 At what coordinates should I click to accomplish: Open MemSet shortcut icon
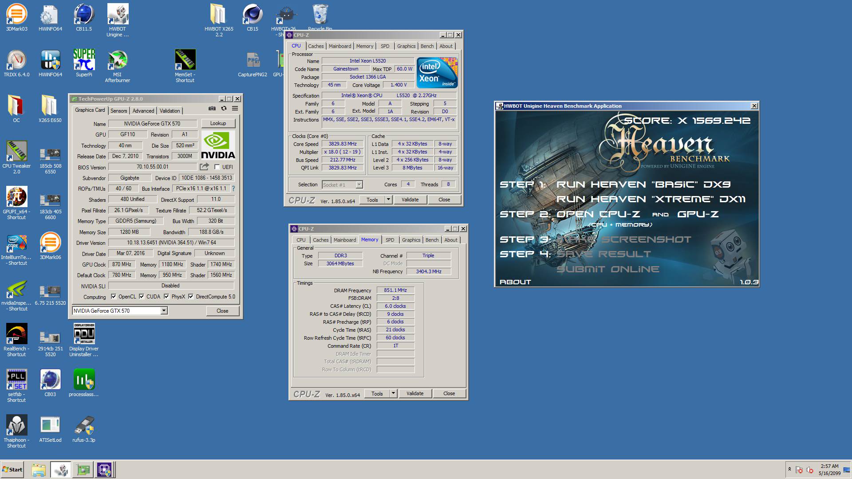coord(185,66)
